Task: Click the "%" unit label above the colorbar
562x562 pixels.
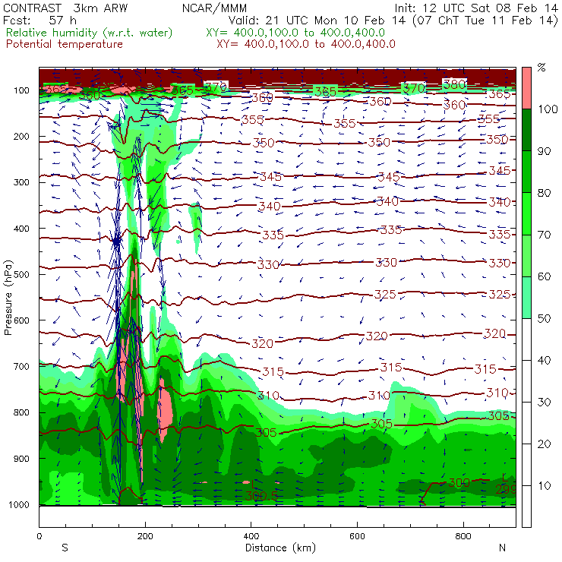Action: point(541,68)
